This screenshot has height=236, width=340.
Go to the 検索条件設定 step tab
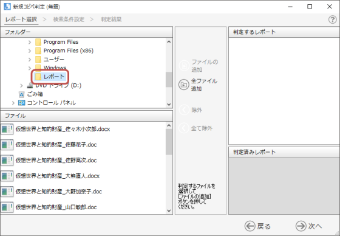[69, 19]
